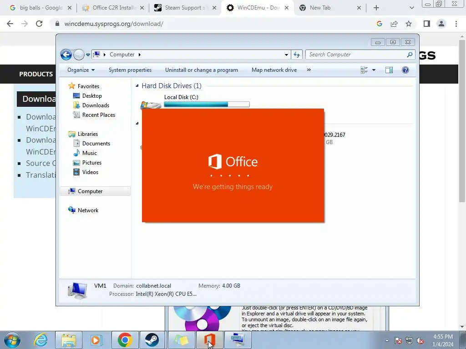The width and height of the screenshot is (466, 349).
Task: Click Google icon in Chrome toolbar
Action: [x=380, y=24]
